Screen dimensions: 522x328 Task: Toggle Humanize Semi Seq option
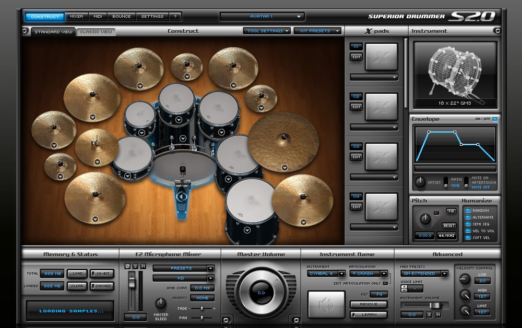click(x=468, y=224)
